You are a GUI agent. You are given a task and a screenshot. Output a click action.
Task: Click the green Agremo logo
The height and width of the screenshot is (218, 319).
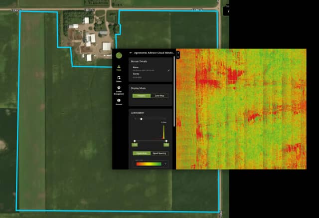119,55
